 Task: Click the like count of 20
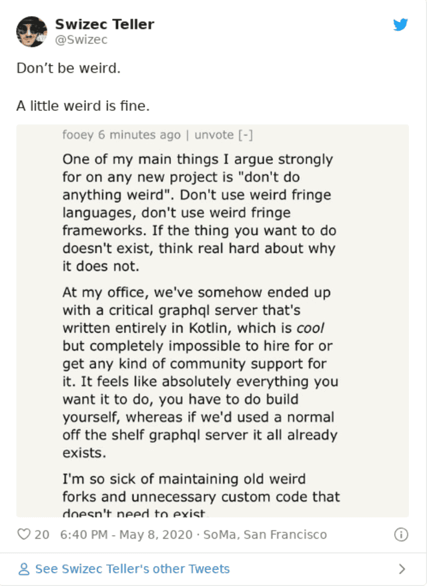point(42,535)
